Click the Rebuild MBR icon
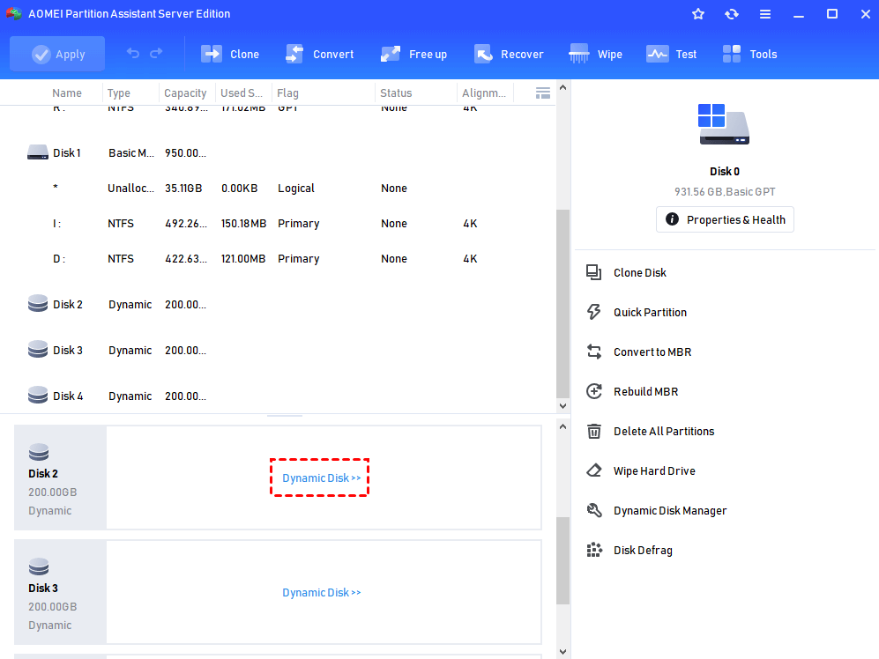879x659 pixels. point(593,391)
